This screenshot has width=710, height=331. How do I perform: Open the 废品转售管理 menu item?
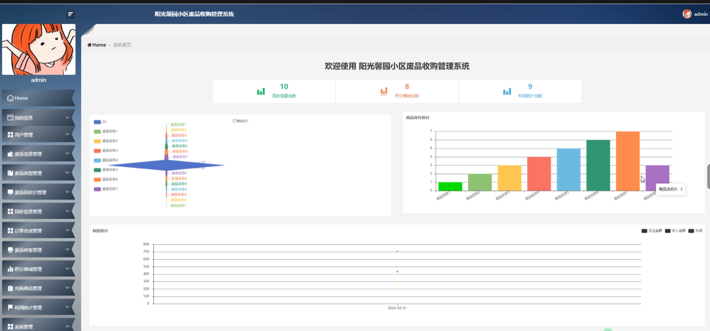[x=38, y=250]
